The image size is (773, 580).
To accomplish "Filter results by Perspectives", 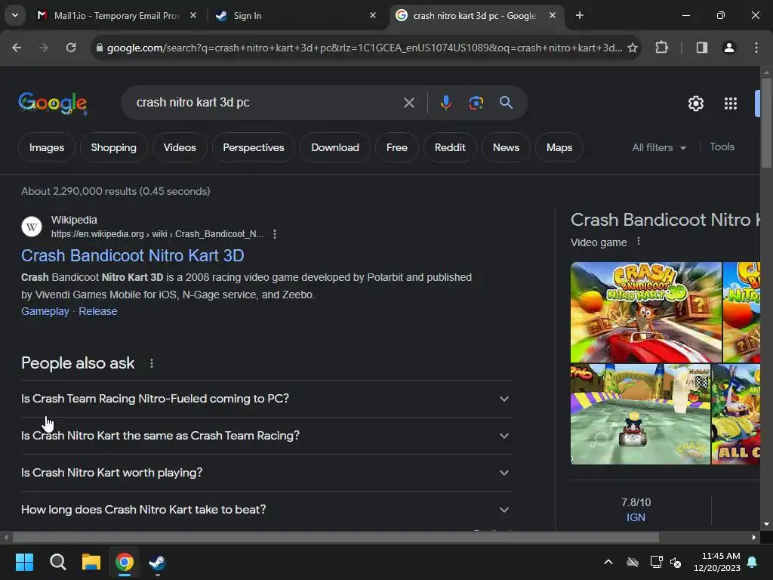I will [254, 147].
